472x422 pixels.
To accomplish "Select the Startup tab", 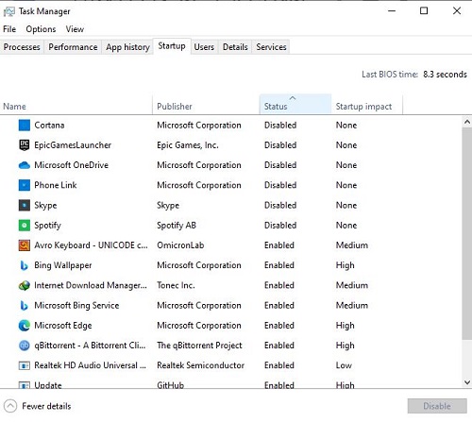I will coord(172,46).
